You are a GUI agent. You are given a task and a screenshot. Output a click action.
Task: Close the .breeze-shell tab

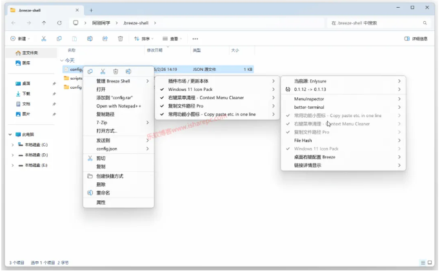click(77, 10)
